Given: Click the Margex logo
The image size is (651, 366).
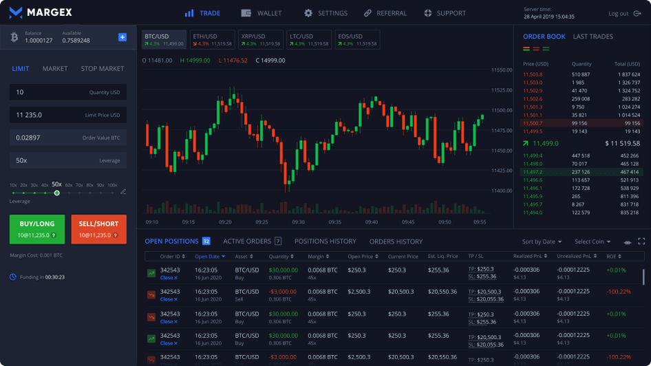Looking at the screenshot, I should click(x=41, y=12).
